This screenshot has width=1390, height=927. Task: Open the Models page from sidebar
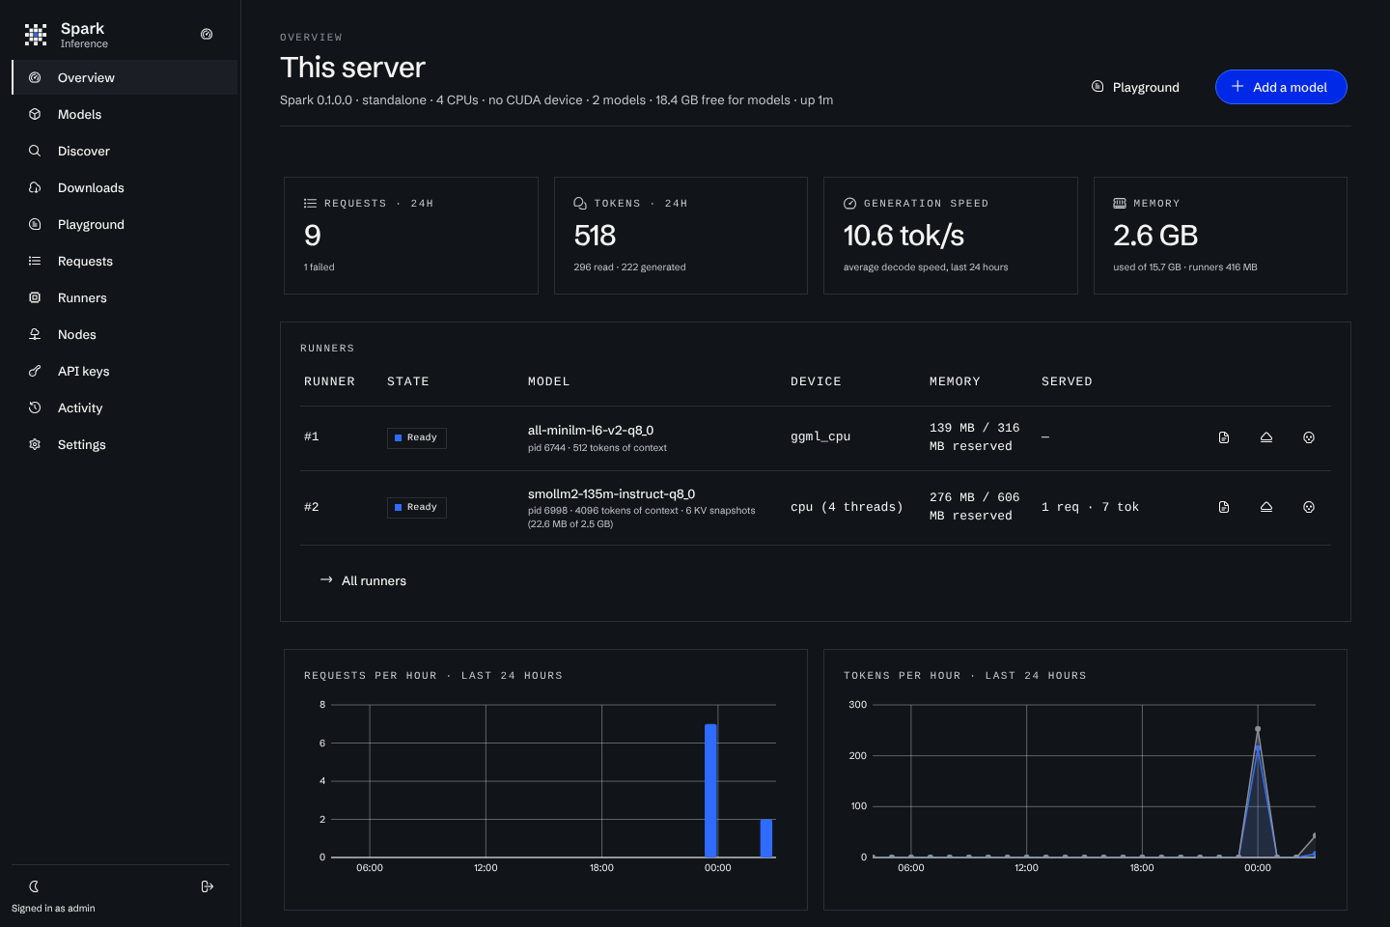[x=125, y=114]
